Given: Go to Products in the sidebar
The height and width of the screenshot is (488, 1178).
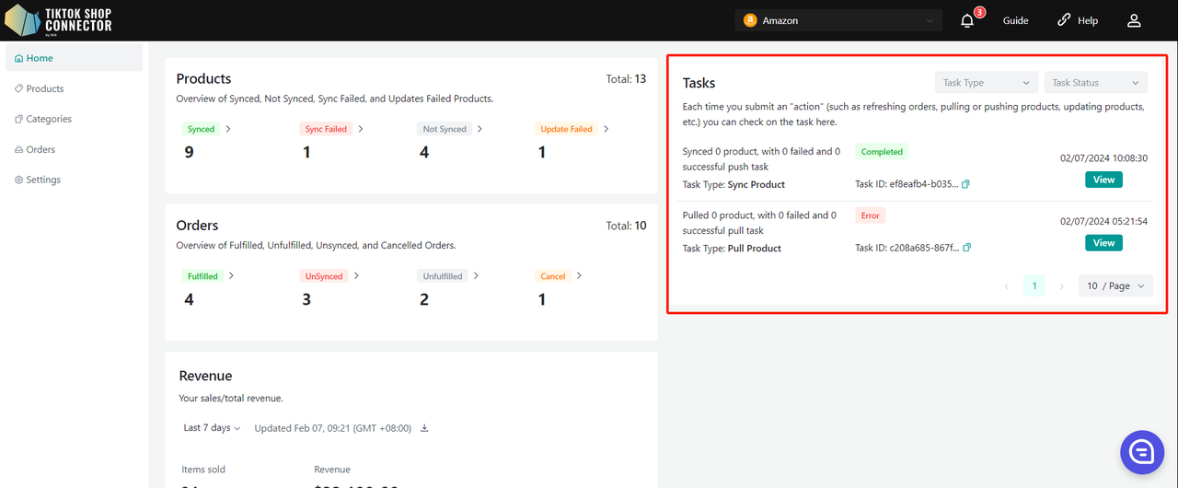Looking at the screenshot, I should (45, 88).
